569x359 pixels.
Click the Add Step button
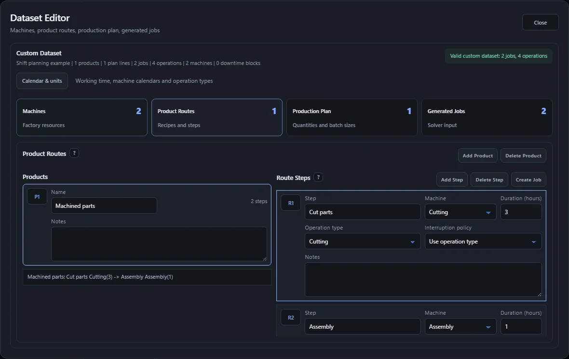452,179
